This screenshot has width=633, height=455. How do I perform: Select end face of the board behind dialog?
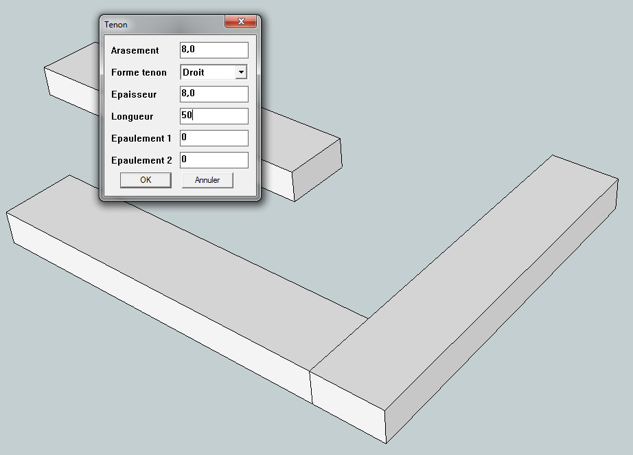(x=317, y=170)
